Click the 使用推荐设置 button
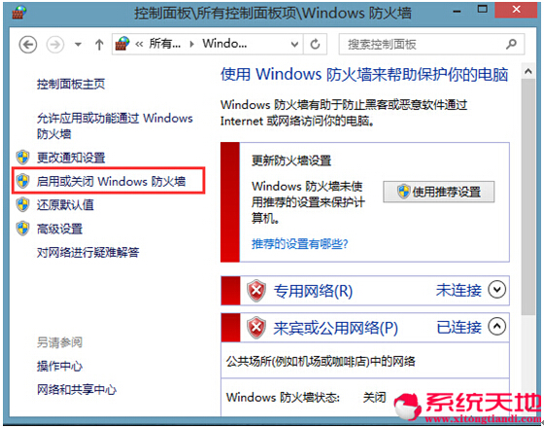The width and height of the screenshot is (544, 428). (x=438, y=192)
